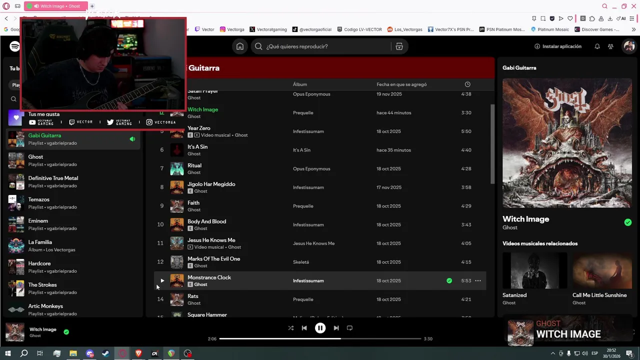Open Definitive True Metal playlist
Image resolution: width=640 pixels, height=360 pixels.
click(73, 182)
